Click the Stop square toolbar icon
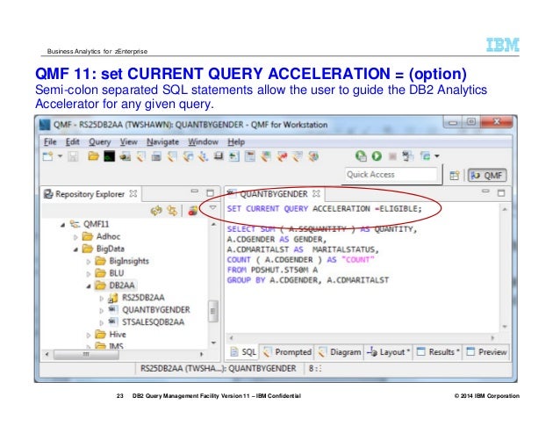Screen dimensions: 560x433 [392, 156]
